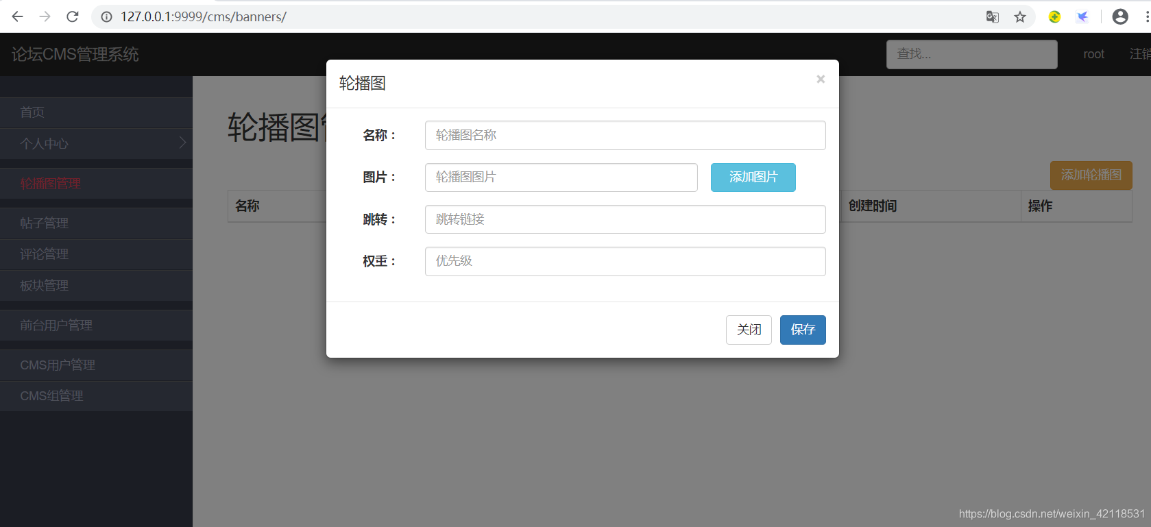Click the 跳转链接 input field
This screenshot has height=527, width=1151.
(625, 219)
